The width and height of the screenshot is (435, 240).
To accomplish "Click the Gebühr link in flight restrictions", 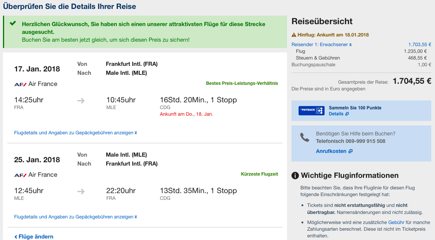I will (396, 223).
